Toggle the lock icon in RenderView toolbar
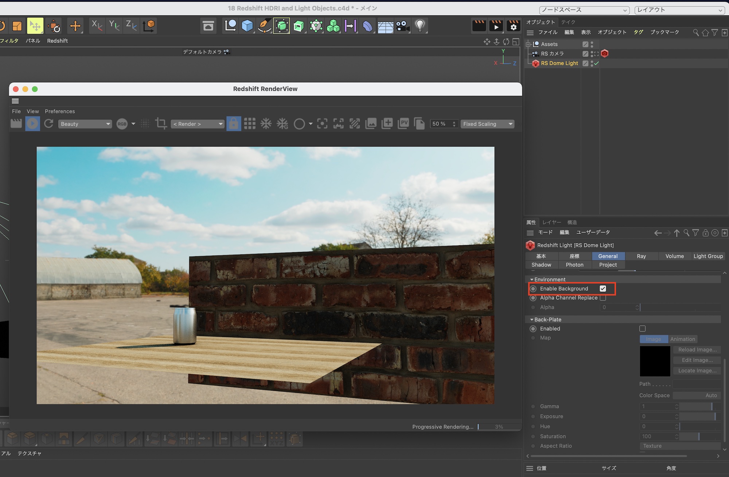Image resolution: width=729 pixels, height=477 pixels. click(234, 124)
